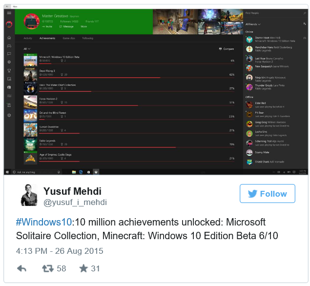Open the #Windows10 hashtag link
The height and width of the screenshot is (286, 310).
pyautogui.click(x=43, y=222)
